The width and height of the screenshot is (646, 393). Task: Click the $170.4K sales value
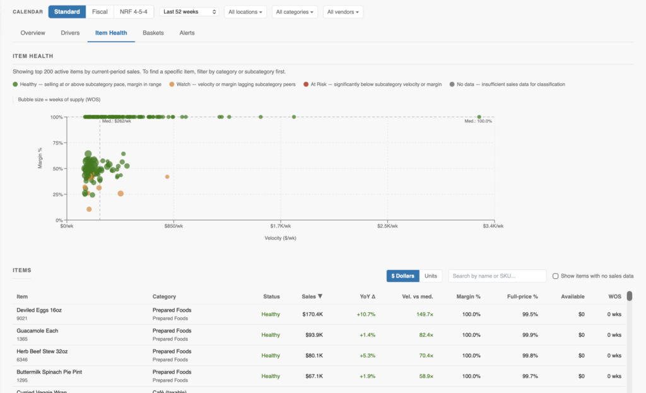click(312, 314)
